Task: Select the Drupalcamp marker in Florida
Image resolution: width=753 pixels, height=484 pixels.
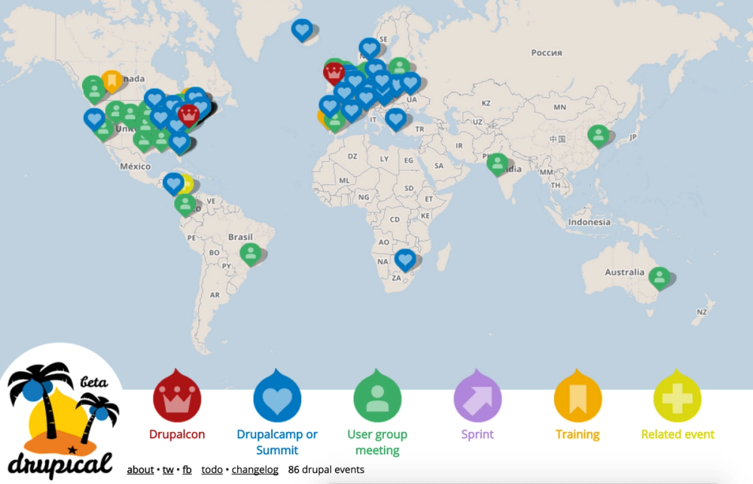Action: 179,144
